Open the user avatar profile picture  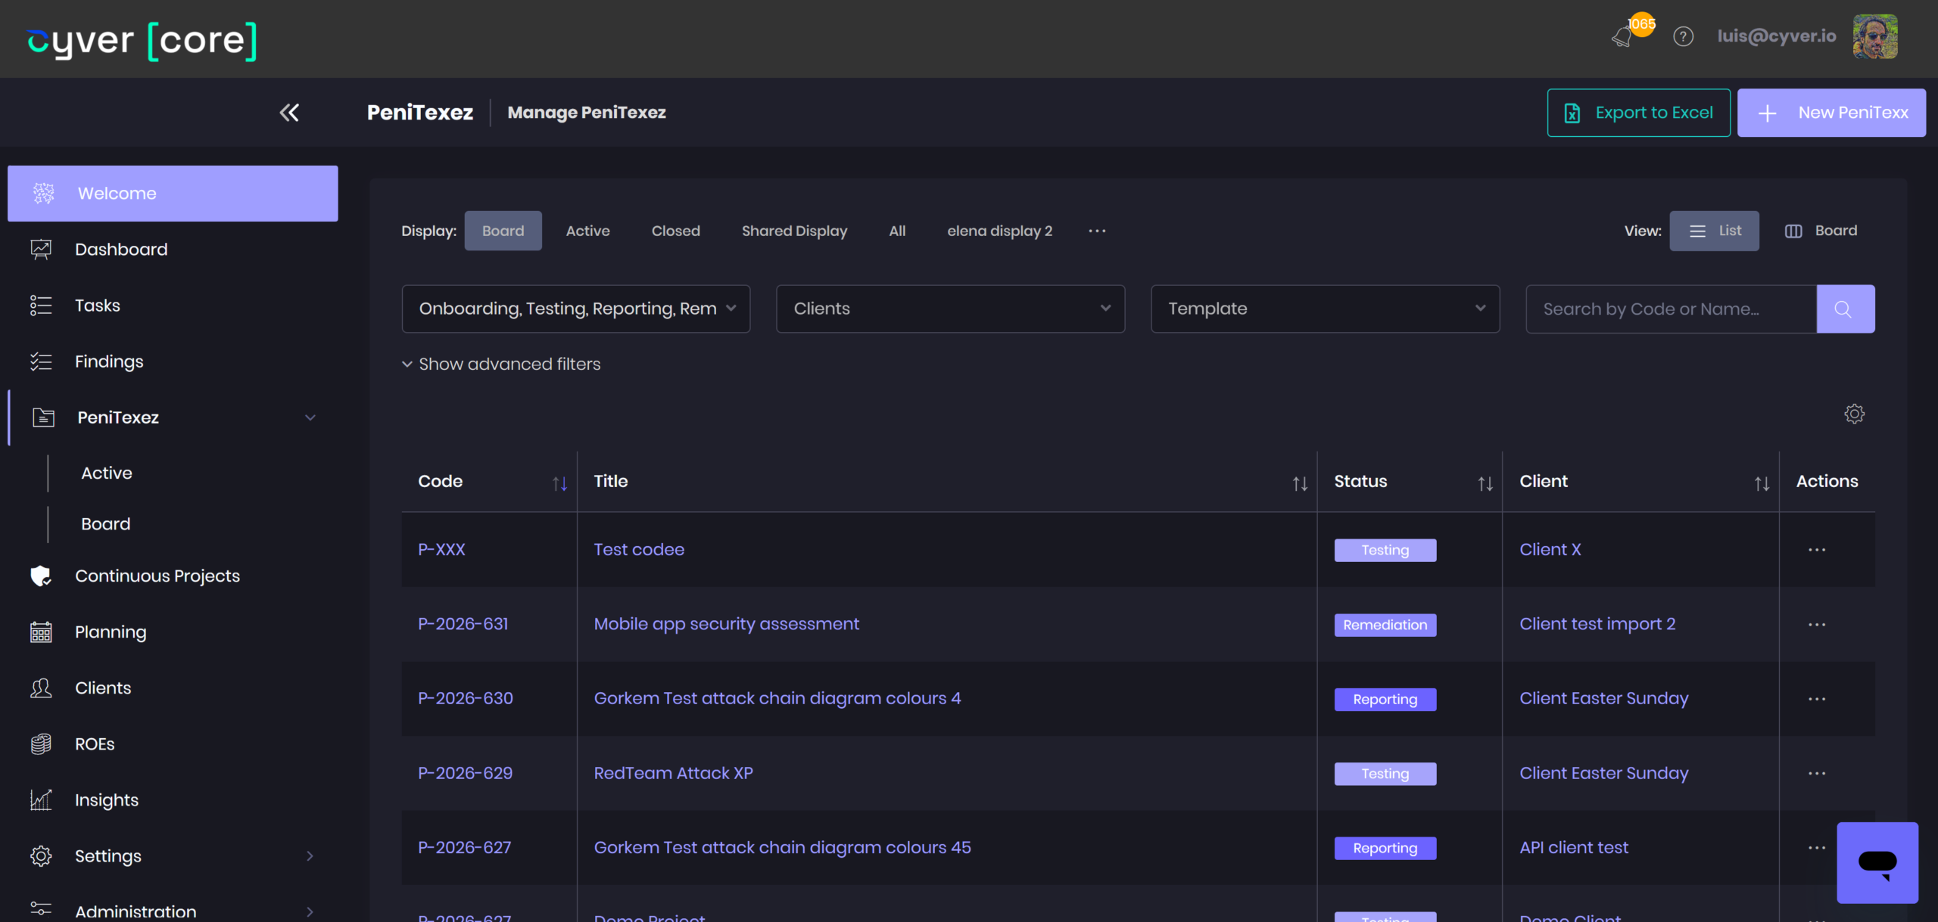coord(1875,36)
